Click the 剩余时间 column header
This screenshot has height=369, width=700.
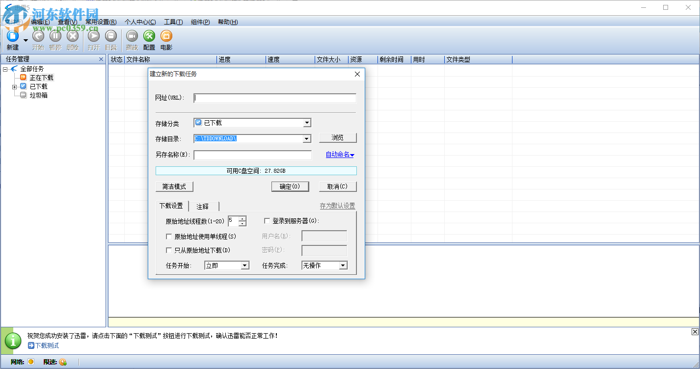pyautogui.click(x=394, y=59)
